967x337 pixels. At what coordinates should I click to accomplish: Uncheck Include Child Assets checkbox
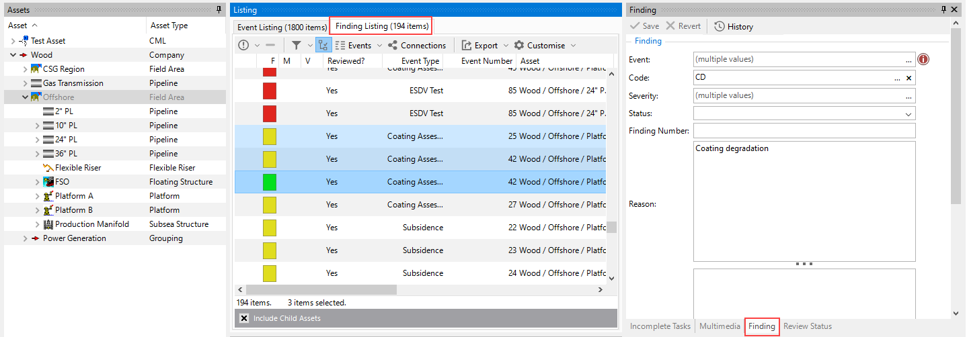click(244, 318)
